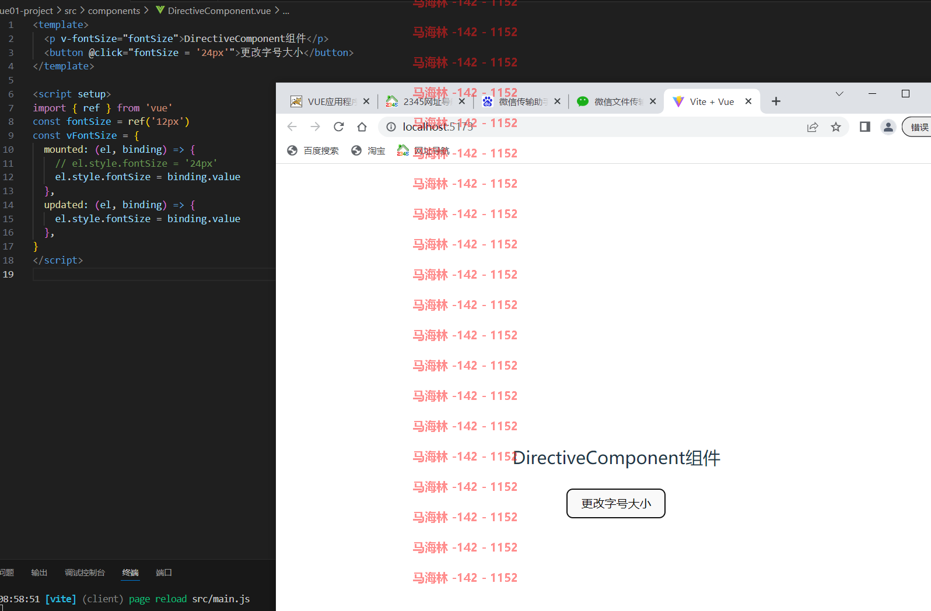The width and height of the screenshot is (931, 611).
Task: Close the 微信文件传输 tab
Action: coord(653,101)
